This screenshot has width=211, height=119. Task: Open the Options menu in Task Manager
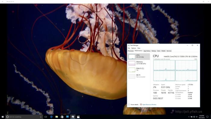point(134,48)
